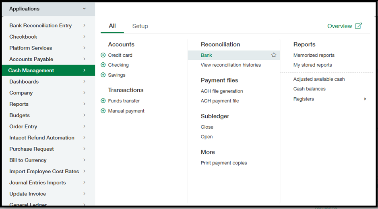Open Memorized reports
Screen dimensions: 378x209
314,55
